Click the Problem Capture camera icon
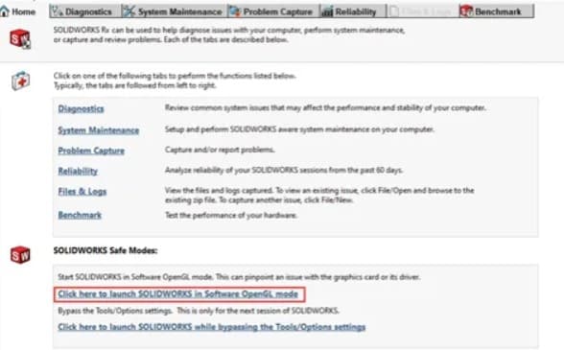Image resolution: width=564 pixels, height=350 pixels. click(235, 12)
